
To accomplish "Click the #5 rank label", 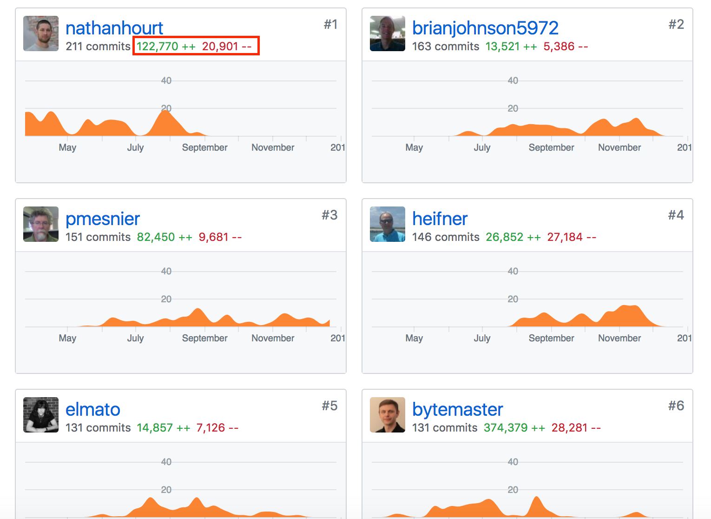I will coord(330,406).
